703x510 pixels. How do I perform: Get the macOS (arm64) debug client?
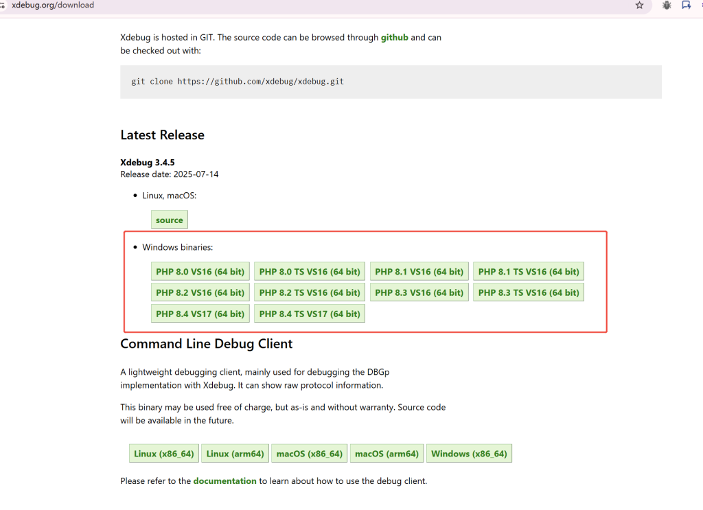(387, 454)
